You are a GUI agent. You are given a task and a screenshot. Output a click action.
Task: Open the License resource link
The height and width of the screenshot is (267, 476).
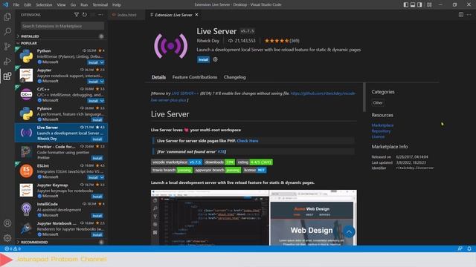click(378, 136)
